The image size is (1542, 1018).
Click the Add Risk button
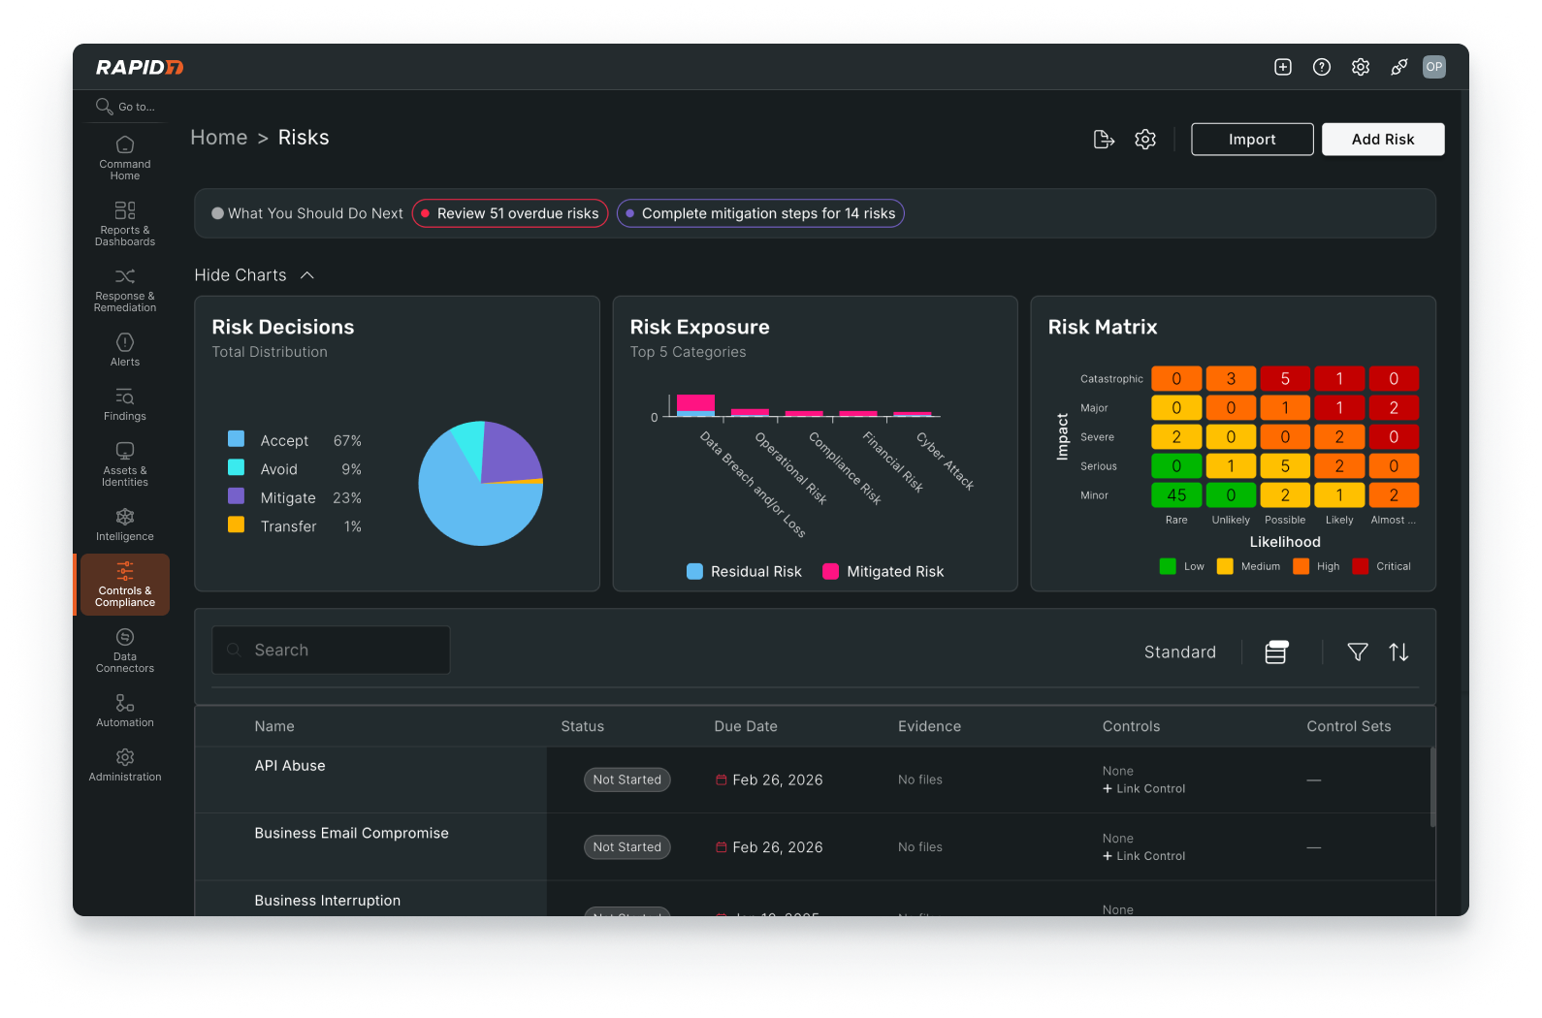pyautogui.click(x=1383, y=140)
